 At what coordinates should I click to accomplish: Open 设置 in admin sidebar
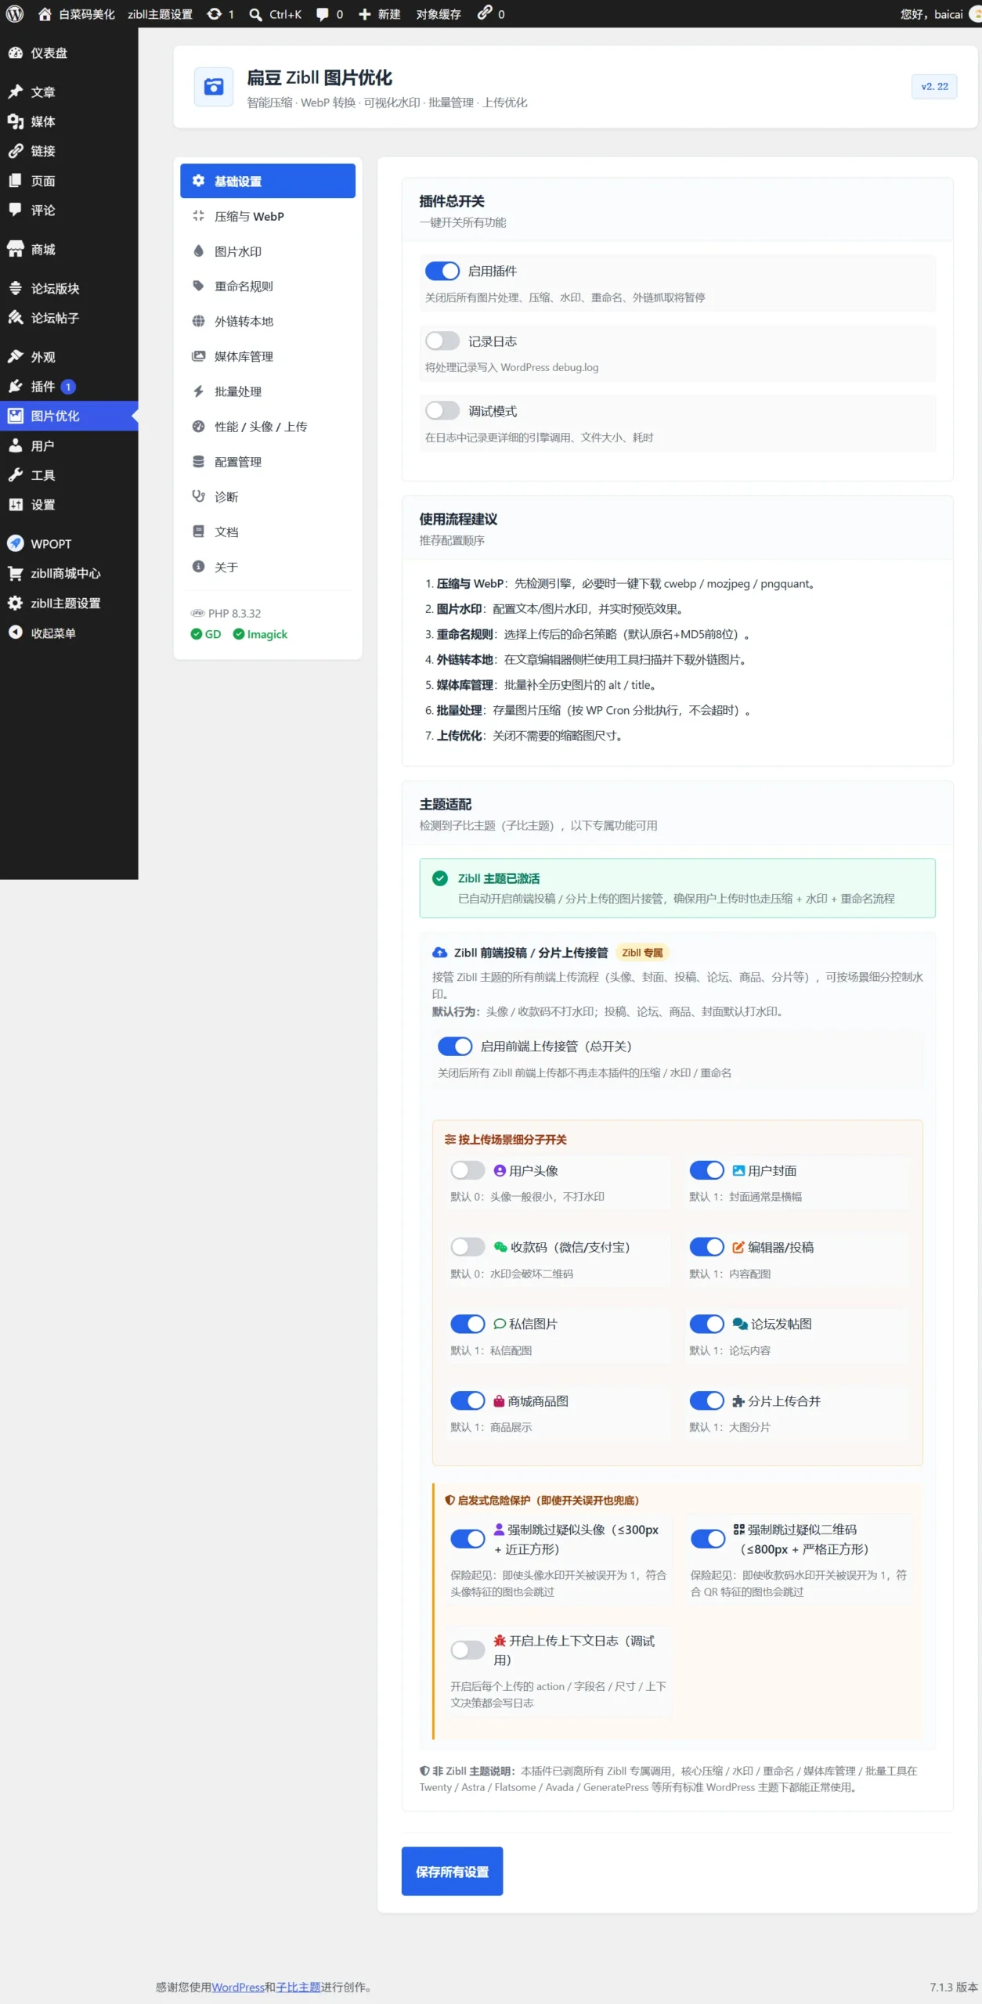tap(69, 505)
